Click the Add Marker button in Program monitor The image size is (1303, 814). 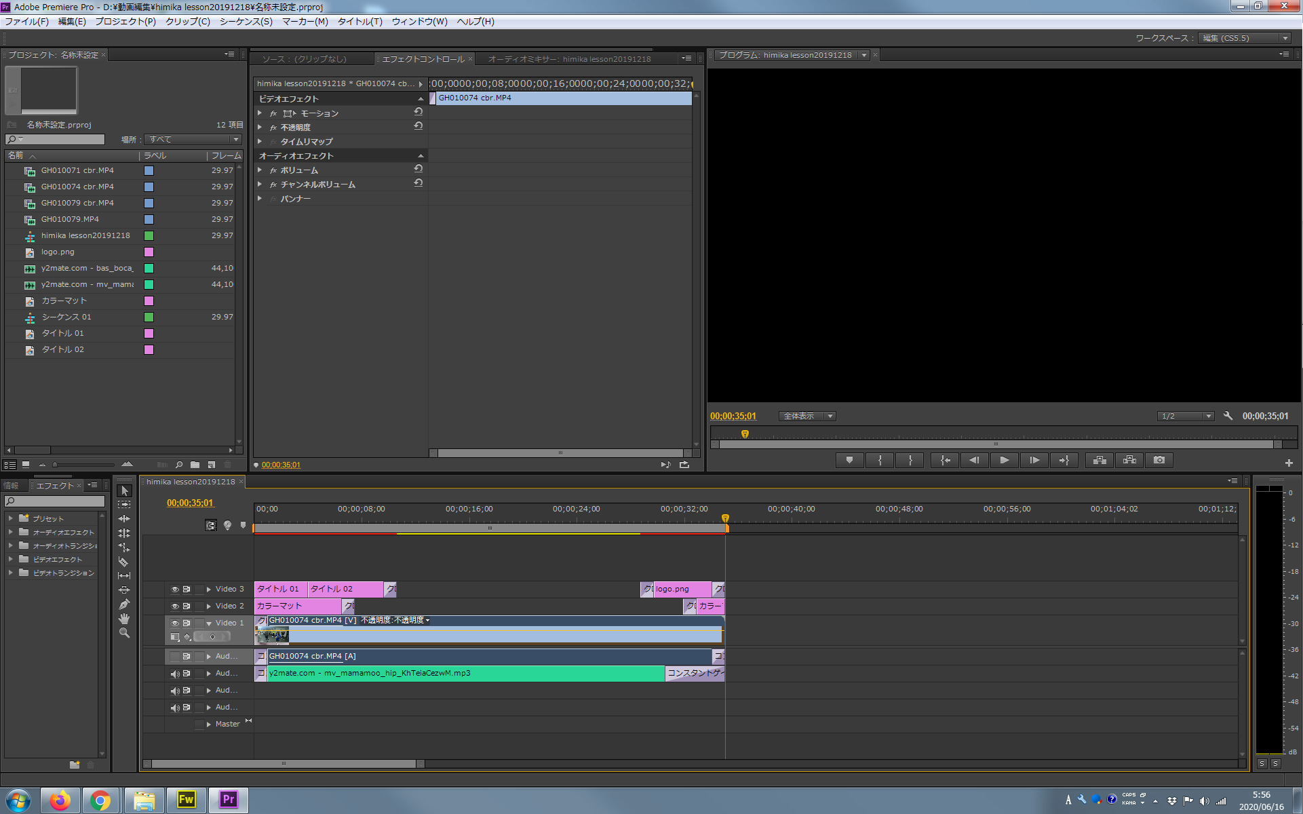pos(849,460)
